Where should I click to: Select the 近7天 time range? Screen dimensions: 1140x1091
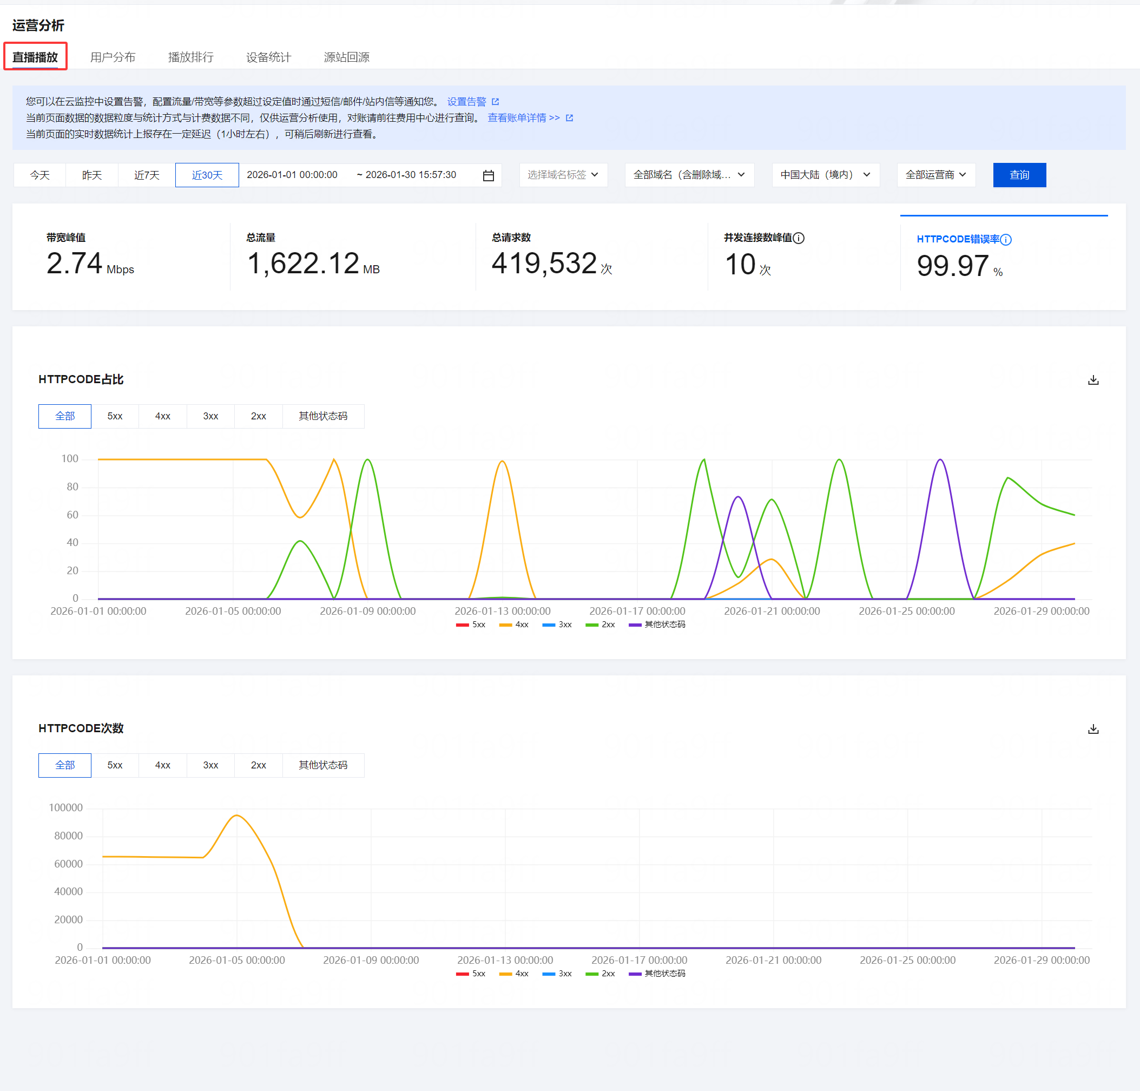point(147,175)
